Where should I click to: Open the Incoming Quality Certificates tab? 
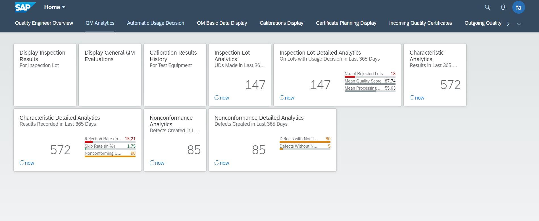[x=421, y=23]
